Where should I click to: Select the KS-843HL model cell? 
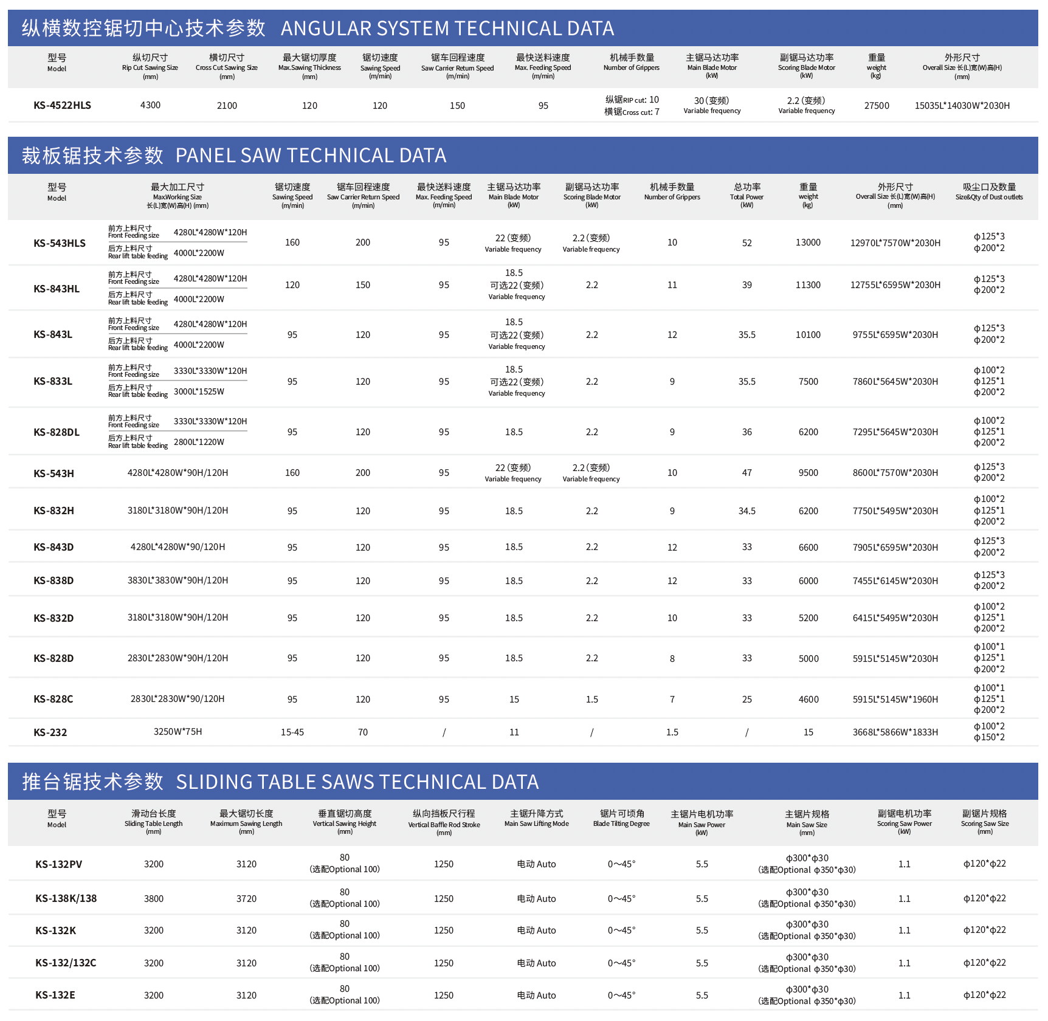[x=57, y=289]
